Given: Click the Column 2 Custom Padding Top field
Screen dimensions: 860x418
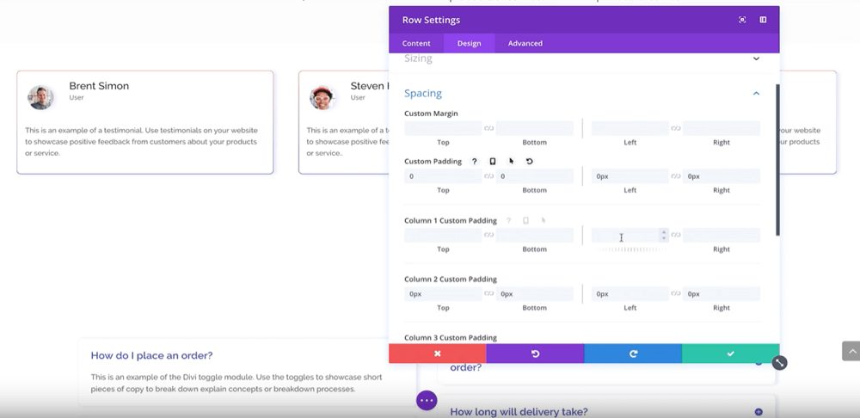Looking at the screenshot, I should point(443,293).
